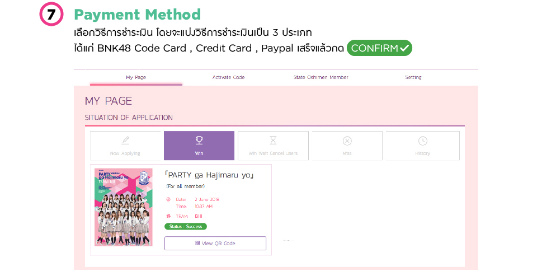Click the circled X Miss icon
Viewport: 537px width, 276px height.
pyautogui.click(x=347, y=141)
